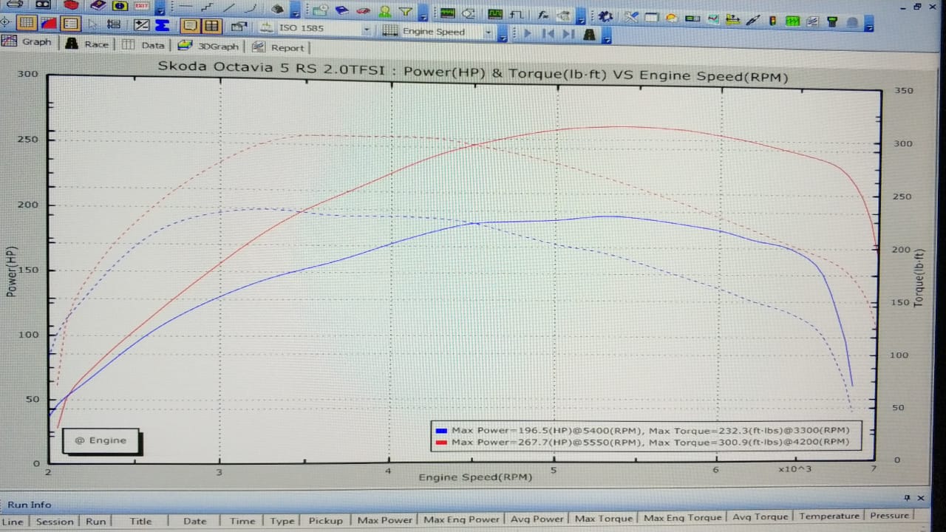
Task: Click the gear settings icon in toolbar
Action: point(605,16)
